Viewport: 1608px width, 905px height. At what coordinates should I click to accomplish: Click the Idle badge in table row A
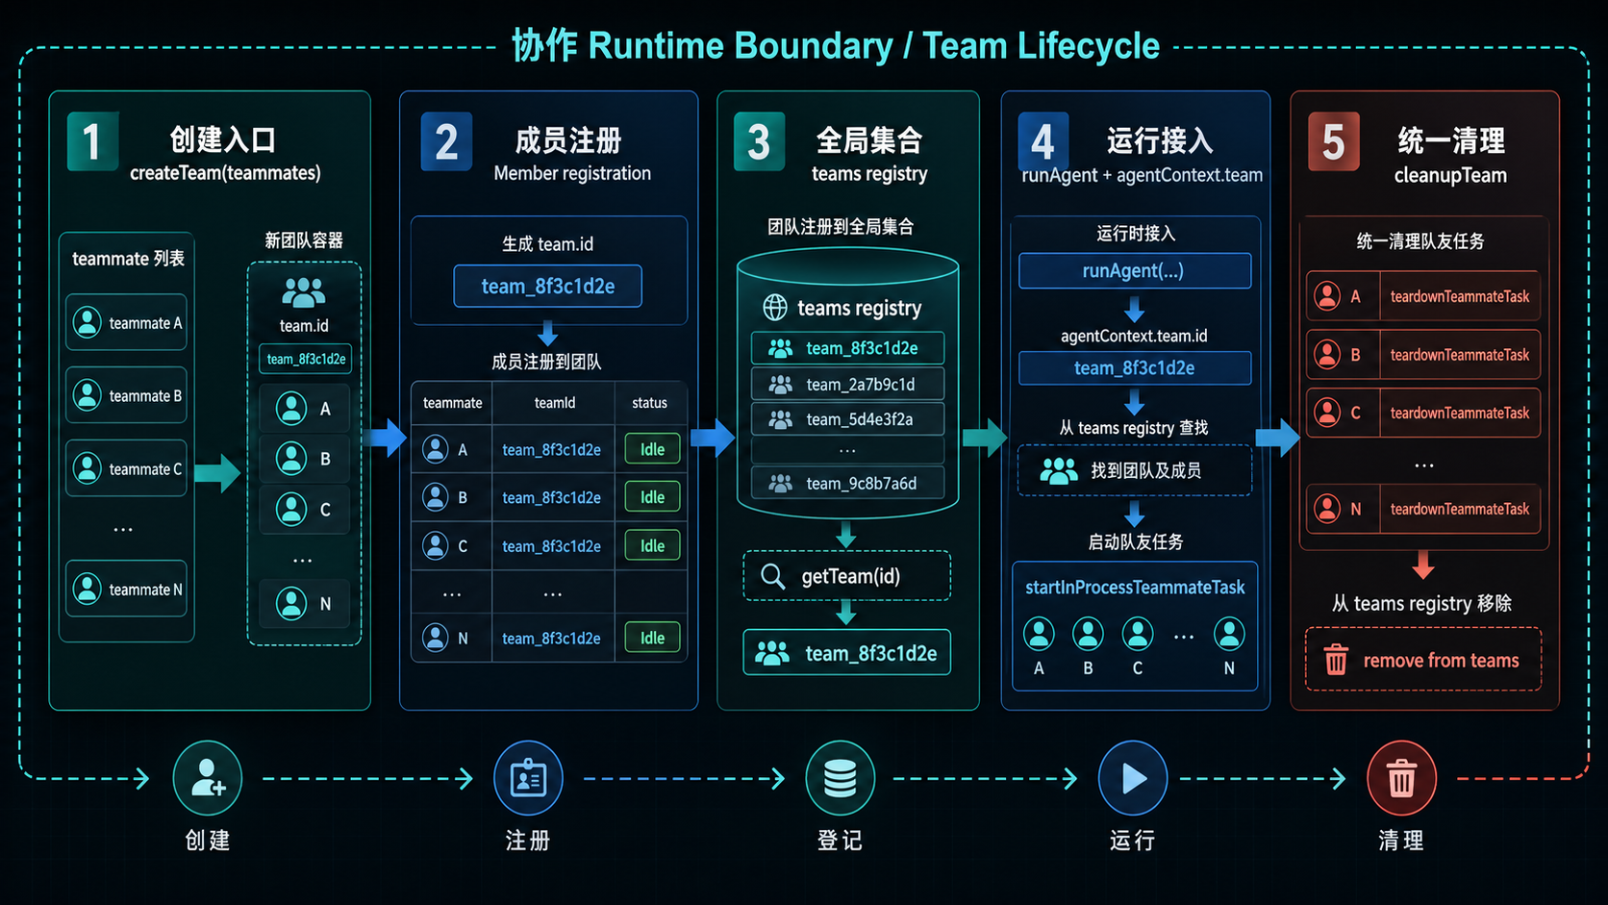(652, 449)
